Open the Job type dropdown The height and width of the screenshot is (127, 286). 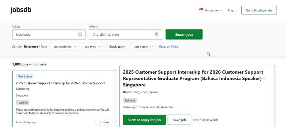(x=92, y=47)
